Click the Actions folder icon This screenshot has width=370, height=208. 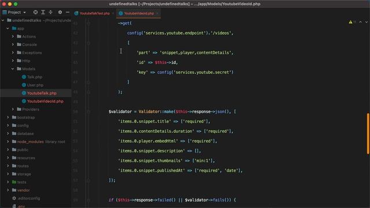(x=19, y=36)
